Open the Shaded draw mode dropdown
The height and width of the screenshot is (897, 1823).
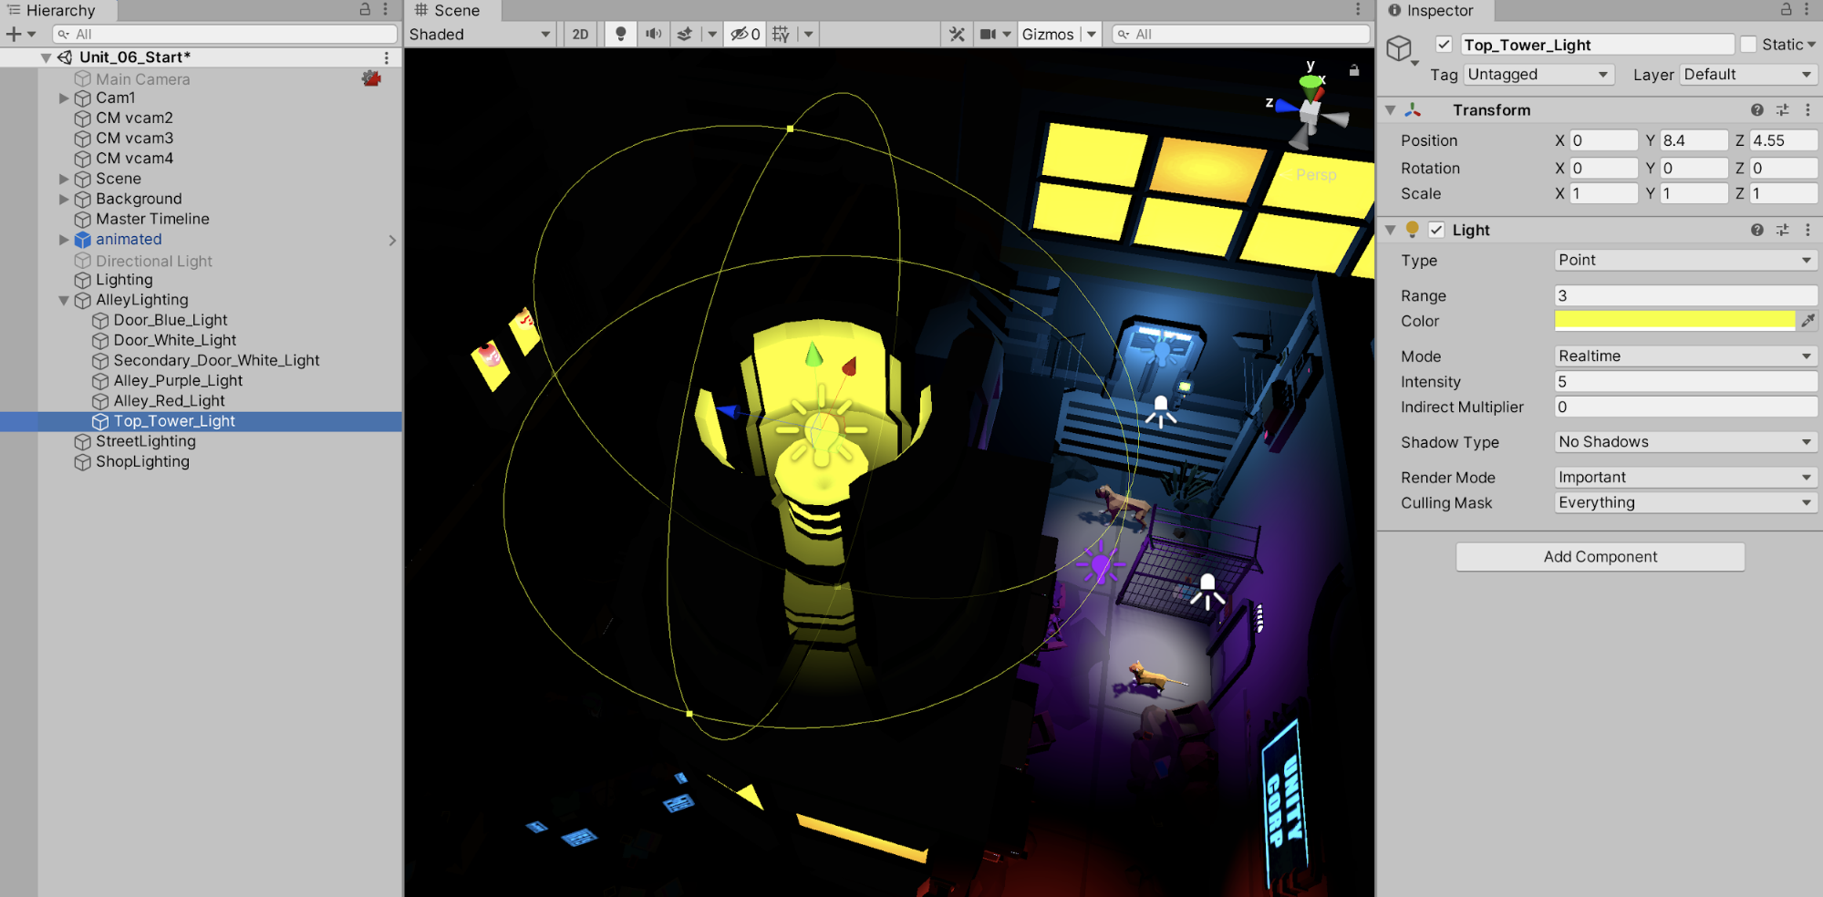pos(480,35)
